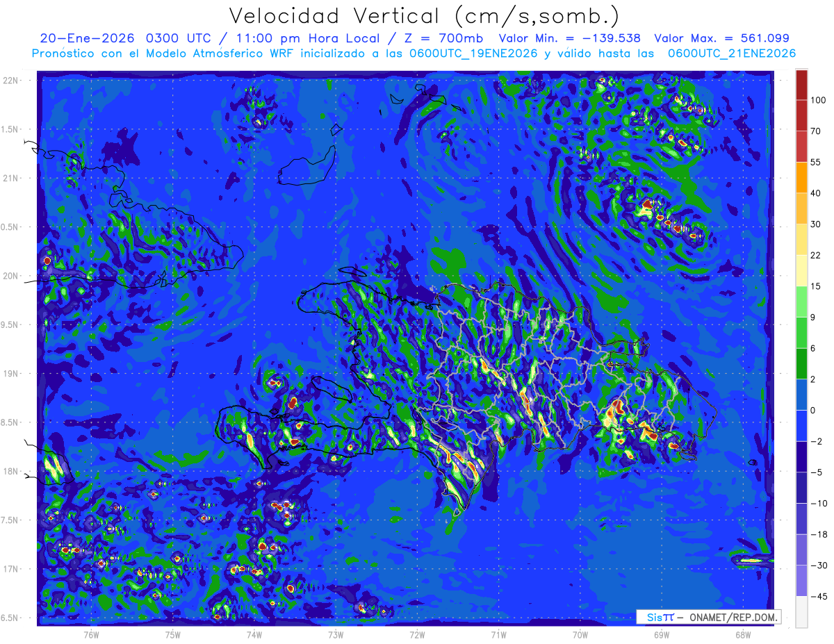Viewport: 834px width, 644px height.
Task: Click the orange colorbar segment between 40 and 55
Action: pyautogui.click(x=801, y=177)
